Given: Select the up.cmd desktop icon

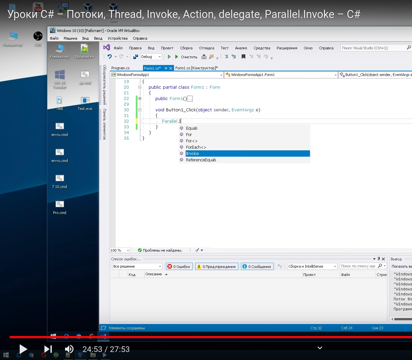Looking at the screenshot, I should [x=85, y=77].
